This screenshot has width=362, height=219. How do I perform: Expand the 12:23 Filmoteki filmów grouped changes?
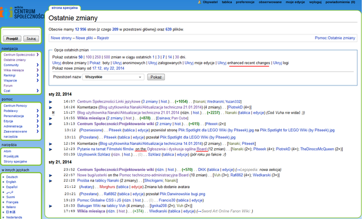click(x=50, y=149)
